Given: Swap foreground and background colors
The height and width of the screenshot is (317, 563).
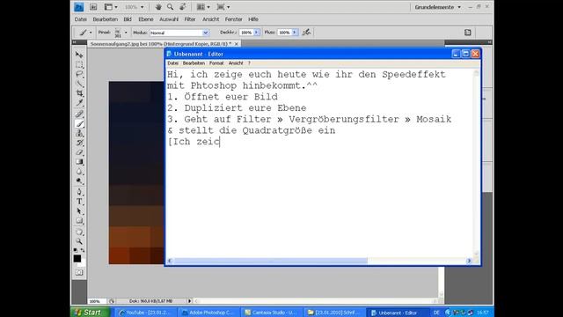Looking at the screenshot, I should 83,250.
